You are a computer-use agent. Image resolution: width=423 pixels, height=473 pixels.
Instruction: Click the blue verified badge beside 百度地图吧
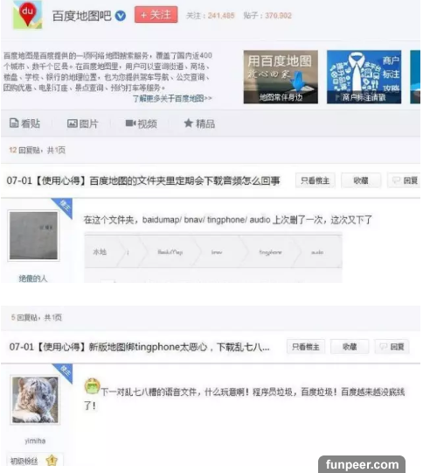point(121,16)
